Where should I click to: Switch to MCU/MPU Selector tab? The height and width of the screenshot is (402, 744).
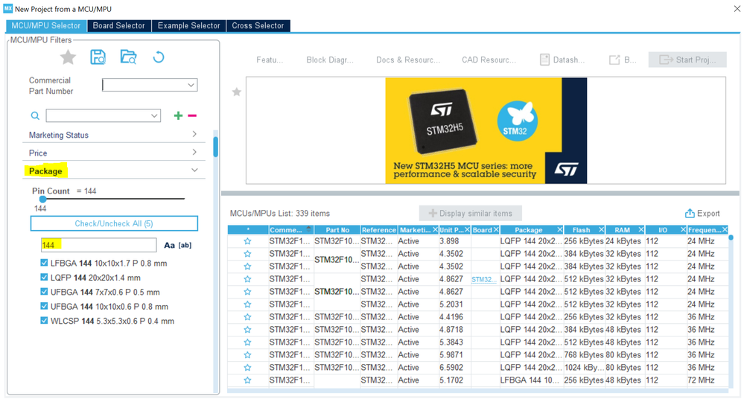[x=46, y=25]
